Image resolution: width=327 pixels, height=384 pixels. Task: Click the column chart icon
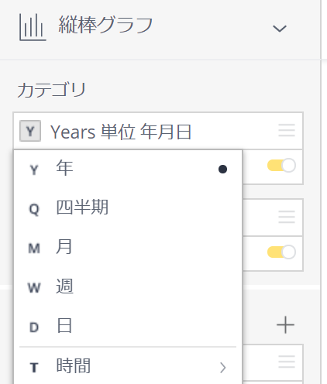[33, 27]
